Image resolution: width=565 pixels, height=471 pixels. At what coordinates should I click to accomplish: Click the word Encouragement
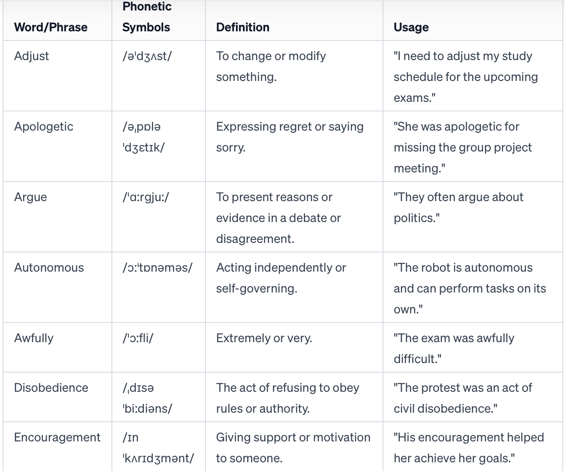57,437
